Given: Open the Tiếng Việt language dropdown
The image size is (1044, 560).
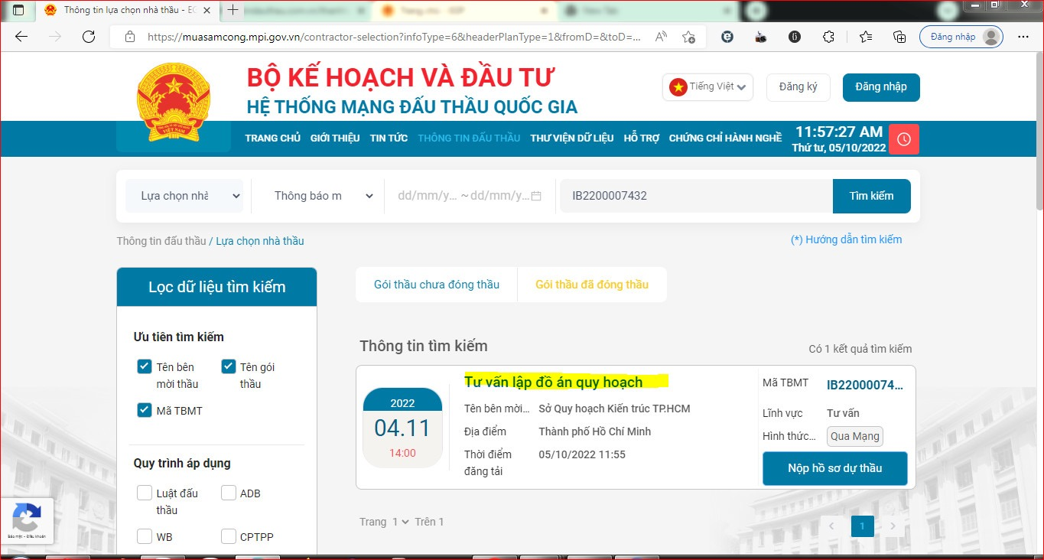Looking at the screenshot, I should (x=707, y=86).
